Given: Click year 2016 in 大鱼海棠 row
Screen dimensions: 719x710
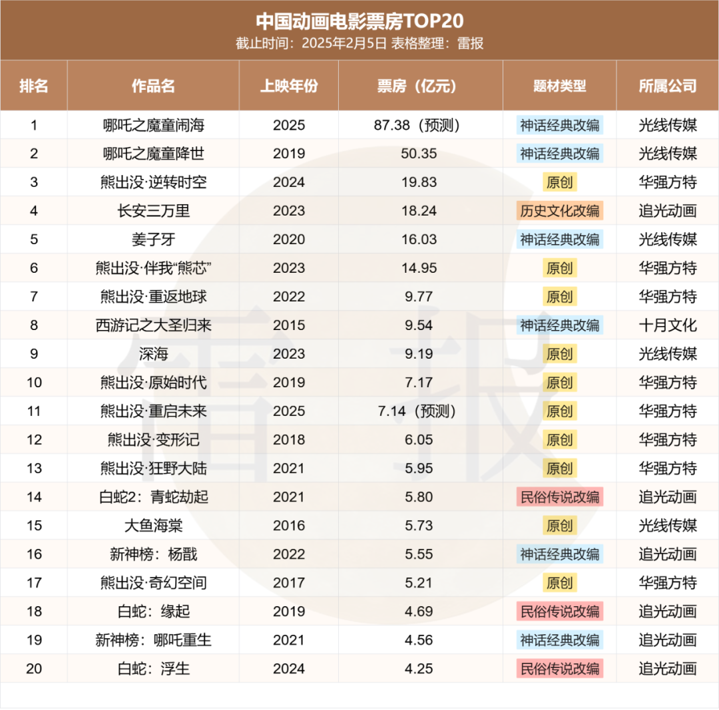Looking at the screenshot, I should (x=289, y=525).
